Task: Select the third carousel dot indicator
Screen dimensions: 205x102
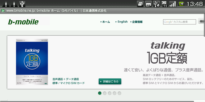Action: pos(110,93)
